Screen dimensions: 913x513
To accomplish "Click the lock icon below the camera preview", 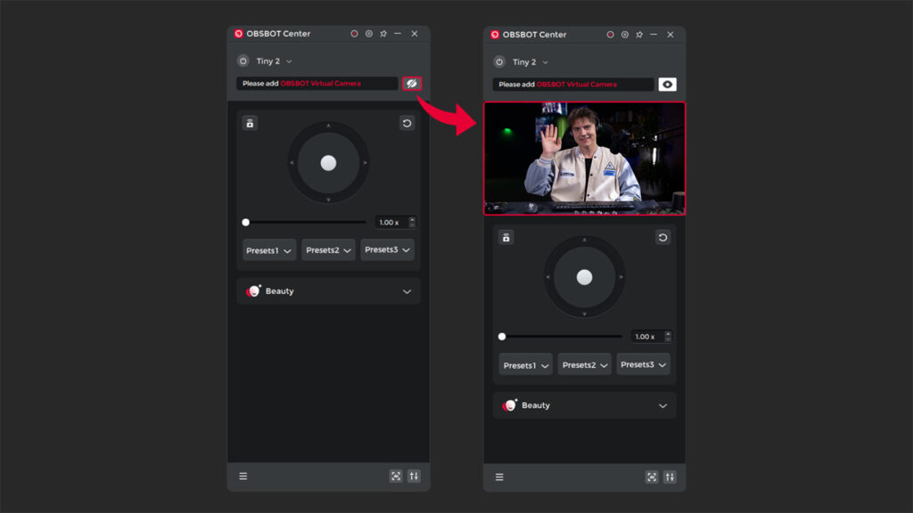I will coord(506,238).
